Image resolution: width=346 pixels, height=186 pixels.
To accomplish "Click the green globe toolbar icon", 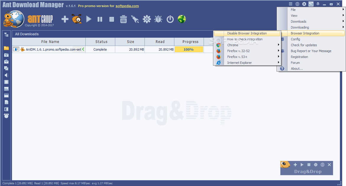I will pos(182,19).
